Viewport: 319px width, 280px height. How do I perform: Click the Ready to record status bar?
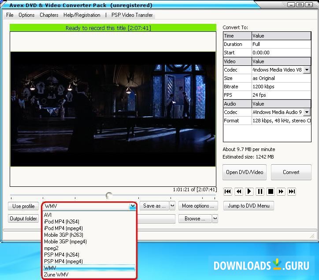pyautogui.click(x=113, y=28)
